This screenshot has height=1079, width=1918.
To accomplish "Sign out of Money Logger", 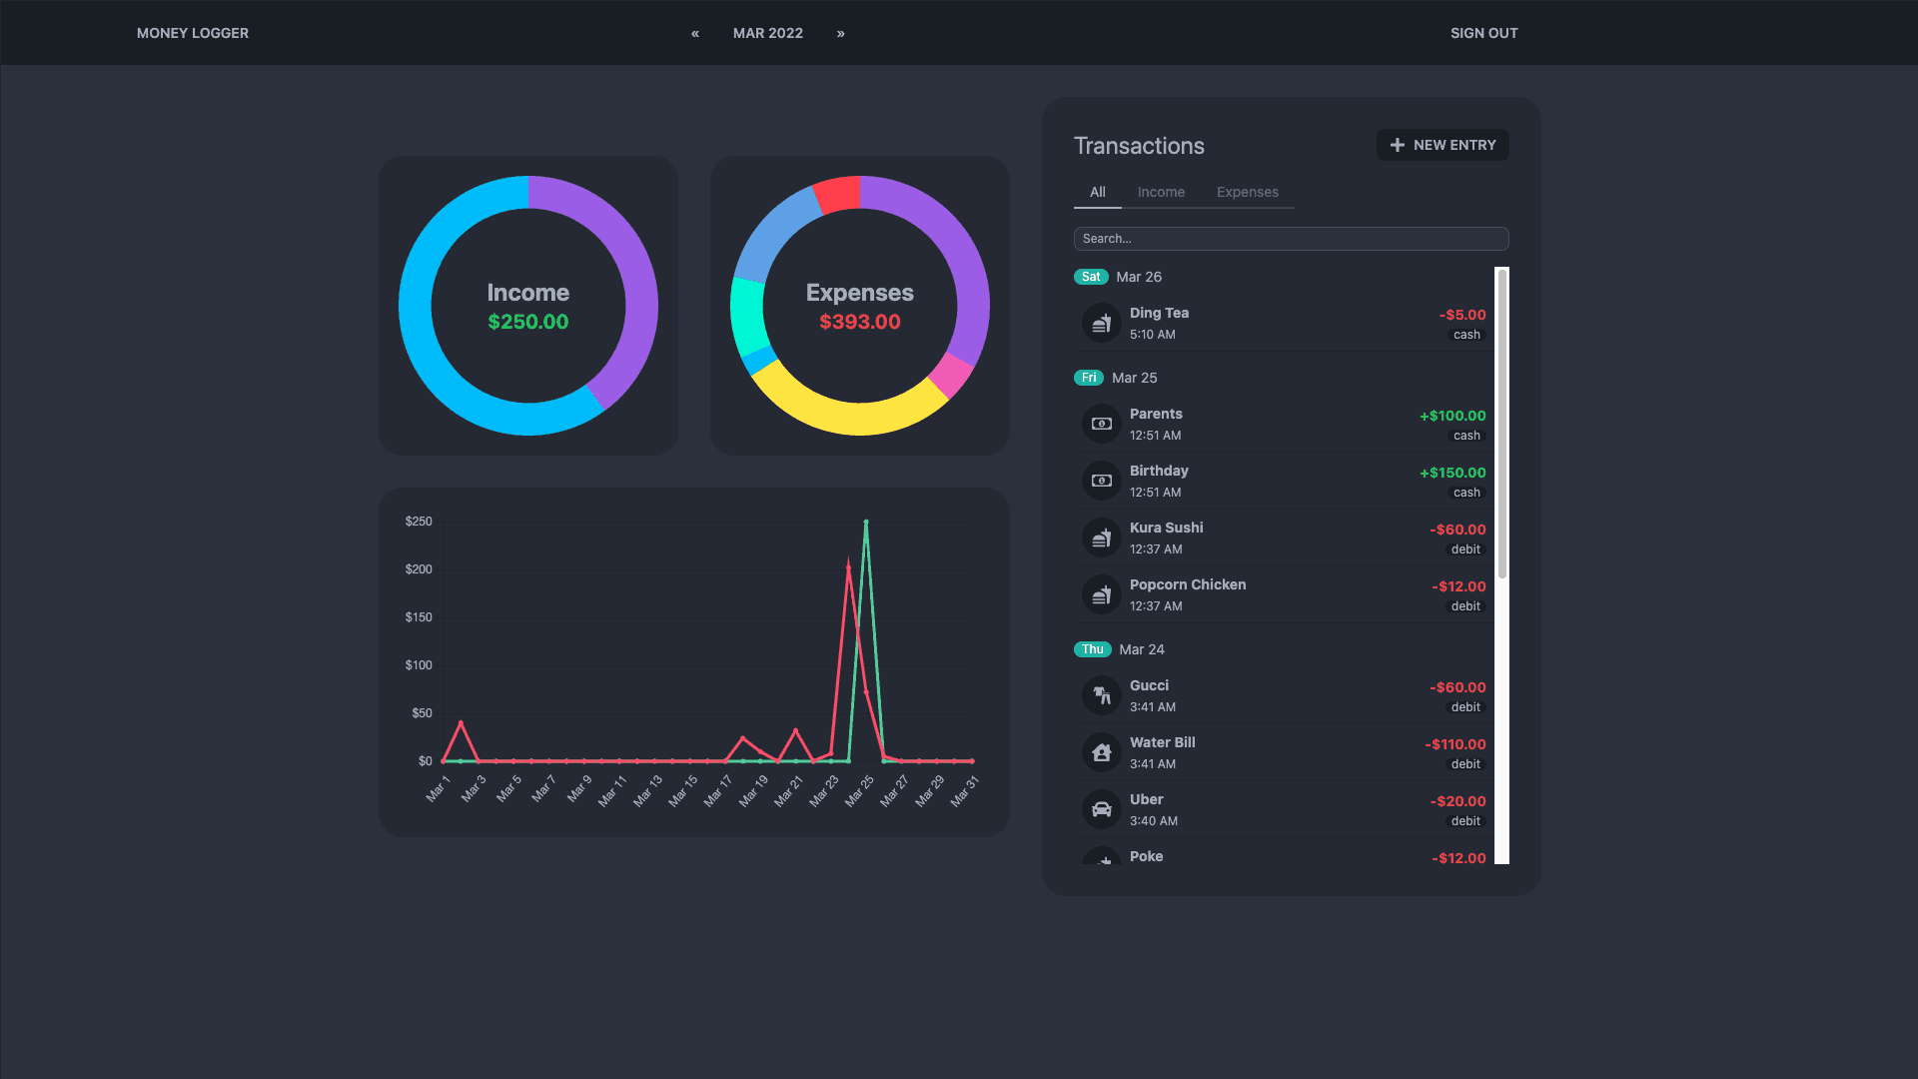I will [1483, 33].
